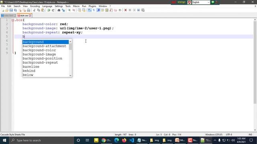Click the Copy toolbar icon
257x144 pixels.
coord(39,10)
